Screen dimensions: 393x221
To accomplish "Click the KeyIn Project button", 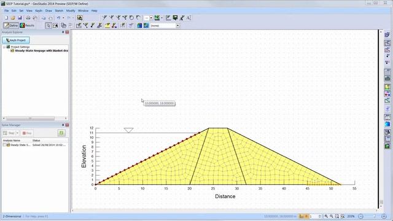I will point(16,40).
